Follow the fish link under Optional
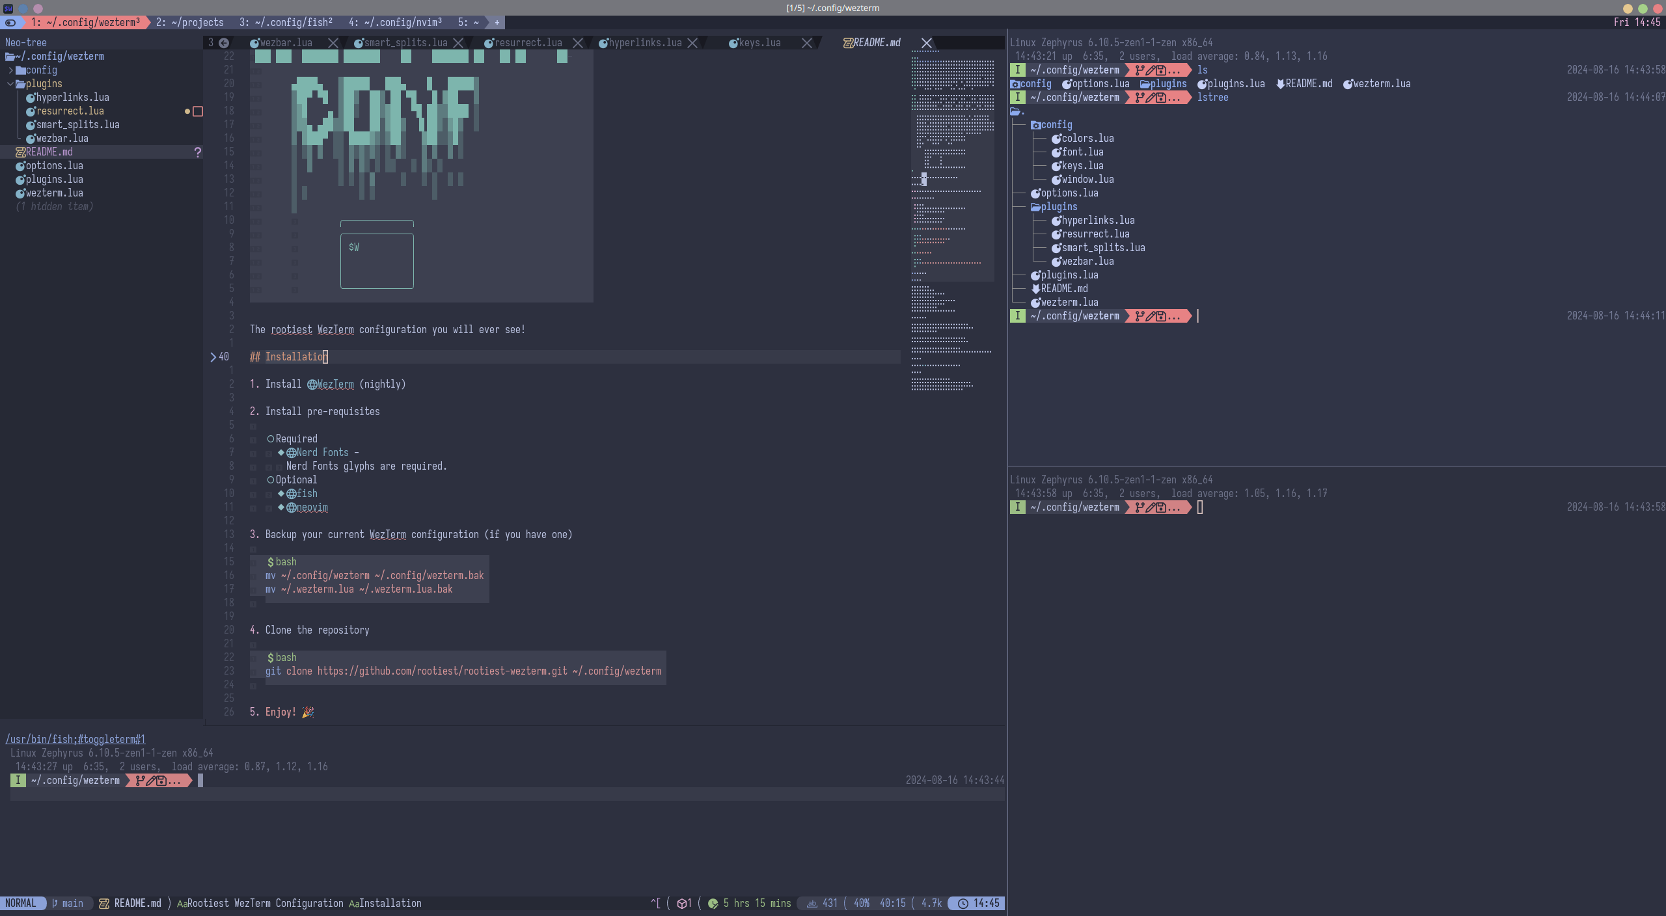The width and height of the screenshot is (1666, 916). pyautogui.click(x=307, y=494)
